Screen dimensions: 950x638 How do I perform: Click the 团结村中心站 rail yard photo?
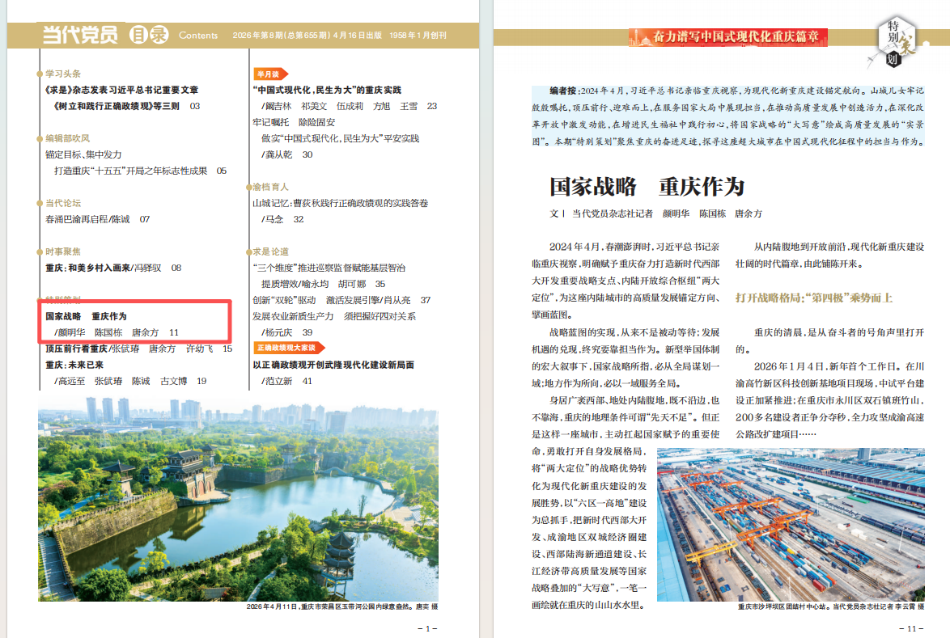(x=790, y=525)
